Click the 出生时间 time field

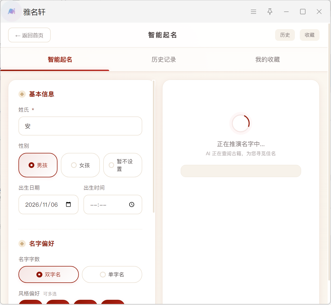(113, 205)
